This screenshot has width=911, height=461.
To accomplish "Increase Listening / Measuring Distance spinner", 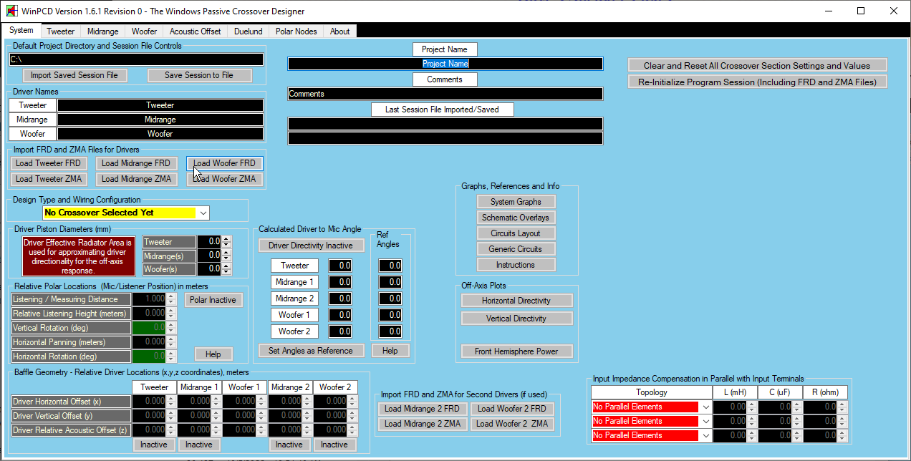I will click(171, 296).
